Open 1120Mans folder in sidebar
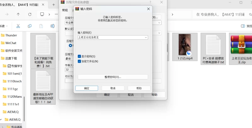Image resolution: width=252 pixels, height=128 pixels. pos(13,96)
